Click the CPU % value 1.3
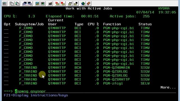This screenshot has height=101, width=180. pos(31,16)
